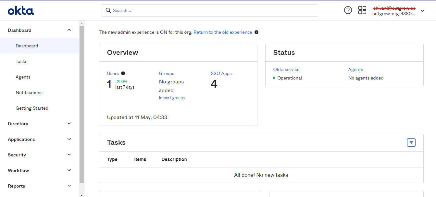Expand the Applications section
This screenshot has width=436, height=197.
click(40, 139)
